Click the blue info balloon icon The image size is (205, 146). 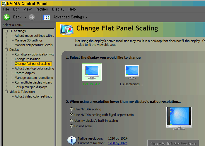pos(72,141)
